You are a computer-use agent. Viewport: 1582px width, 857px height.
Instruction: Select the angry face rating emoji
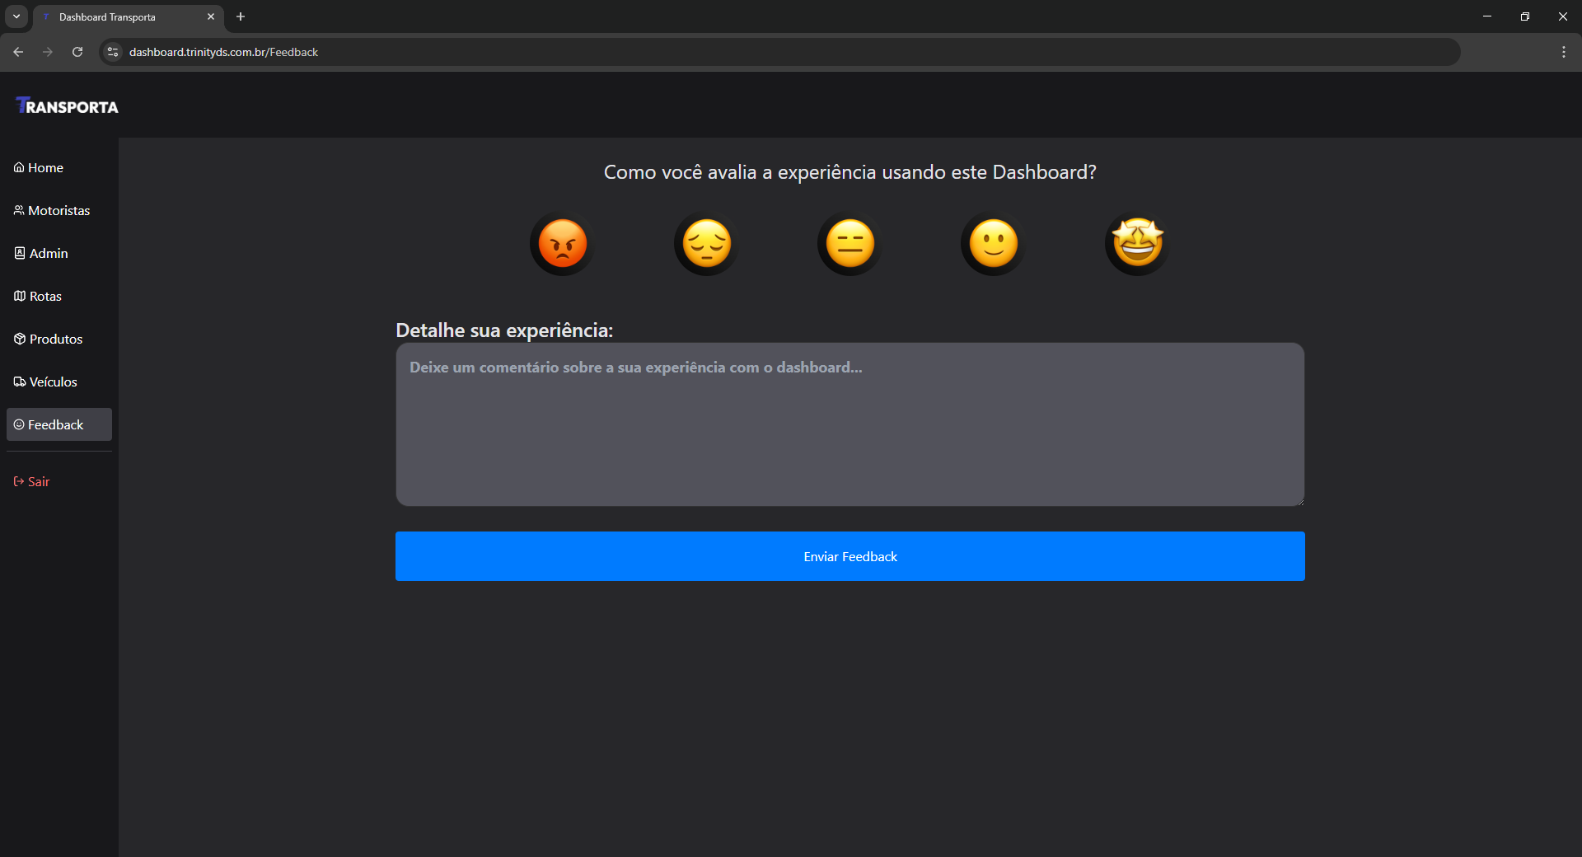(561, 243)
